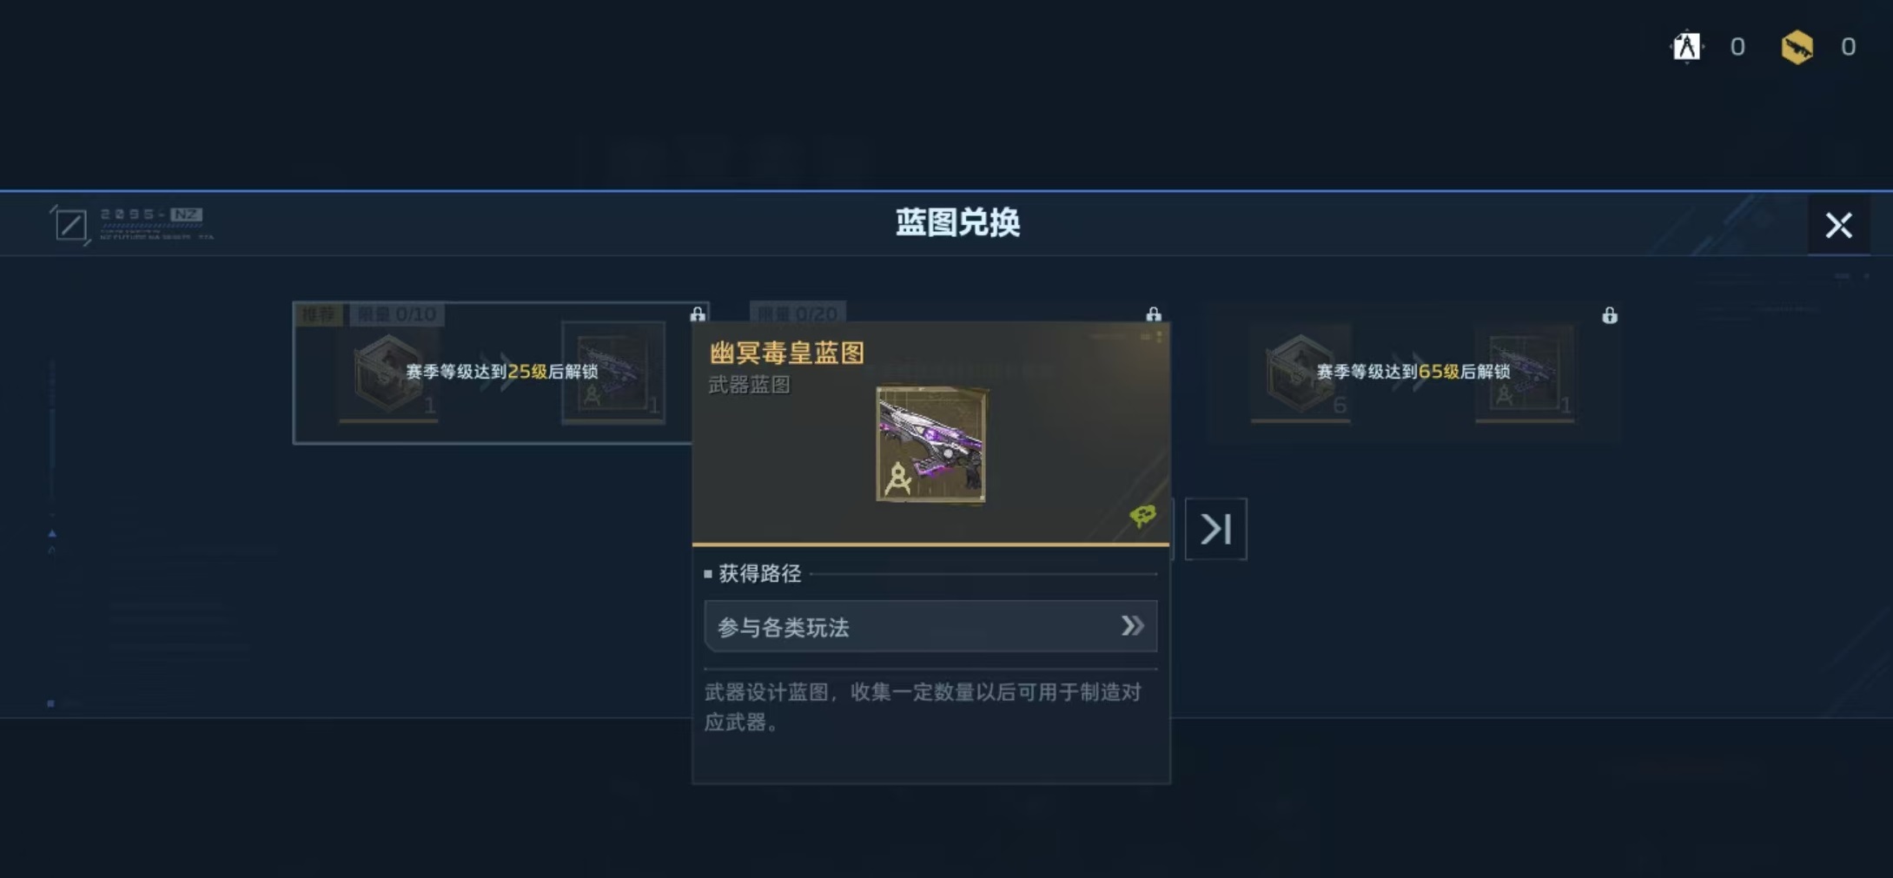Close the 蓝图兑换 blueprint exchange panel

[1838, 226]
